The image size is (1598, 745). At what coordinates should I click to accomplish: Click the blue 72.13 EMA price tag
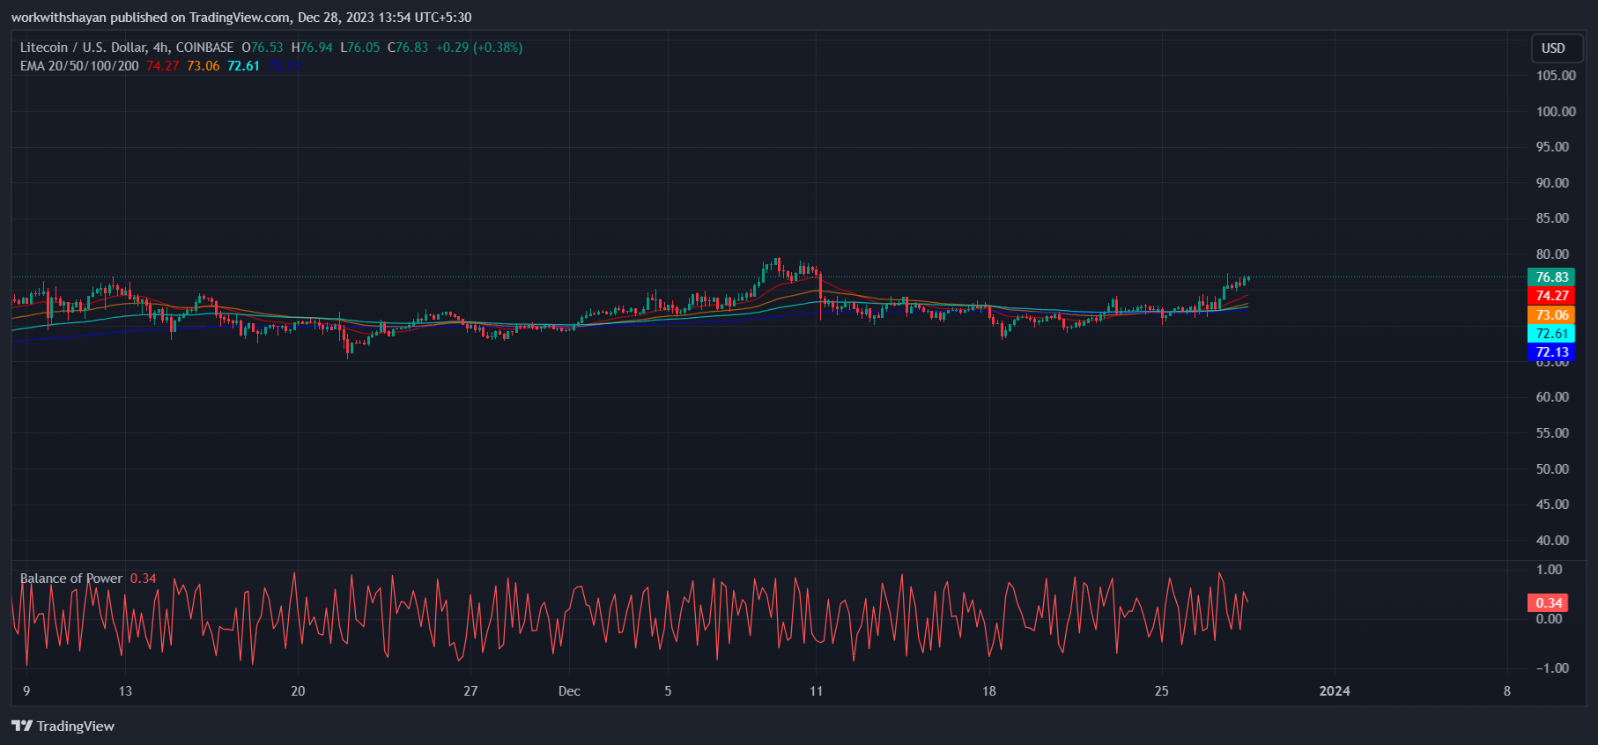pyautogui.click(x=1551, y=352)
